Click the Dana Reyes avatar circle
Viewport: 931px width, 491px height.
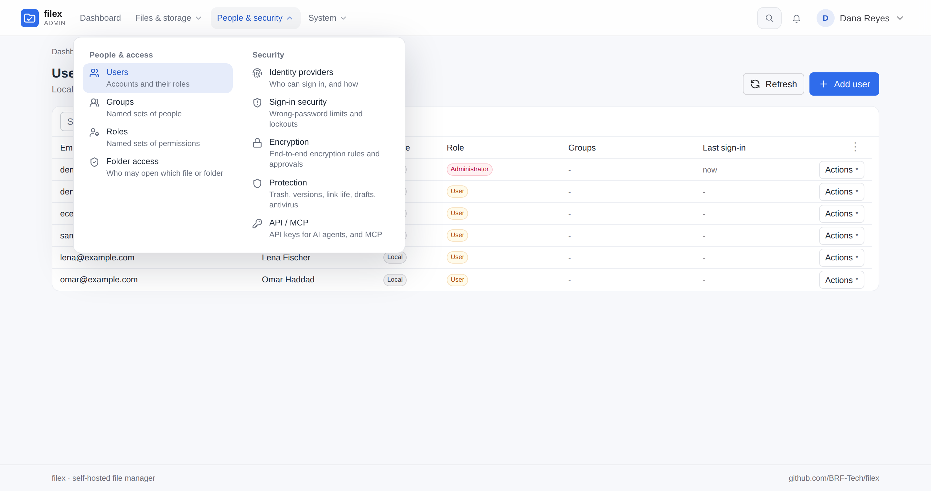tap(825, 18)
